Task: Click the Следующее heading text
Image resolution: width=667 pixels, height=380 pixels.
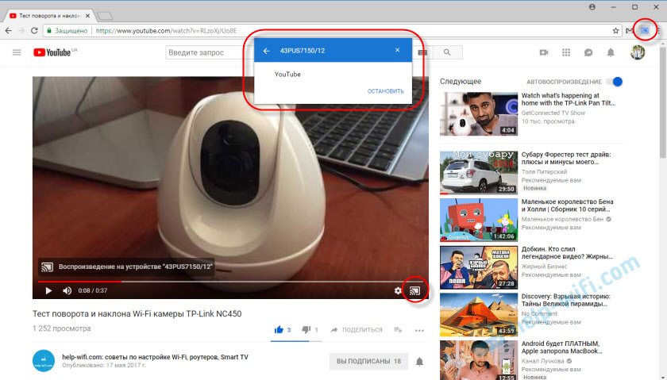Action: (461, 81)
